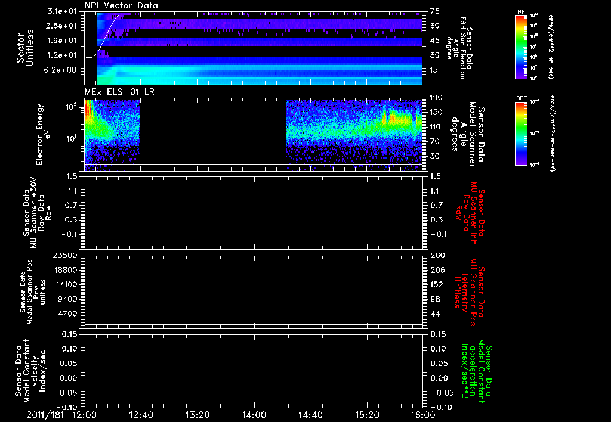Screen dimensions: 611x422
Task: Click the 'ESH Sun Elevation Angle' axis label
Action: (459, 48)
